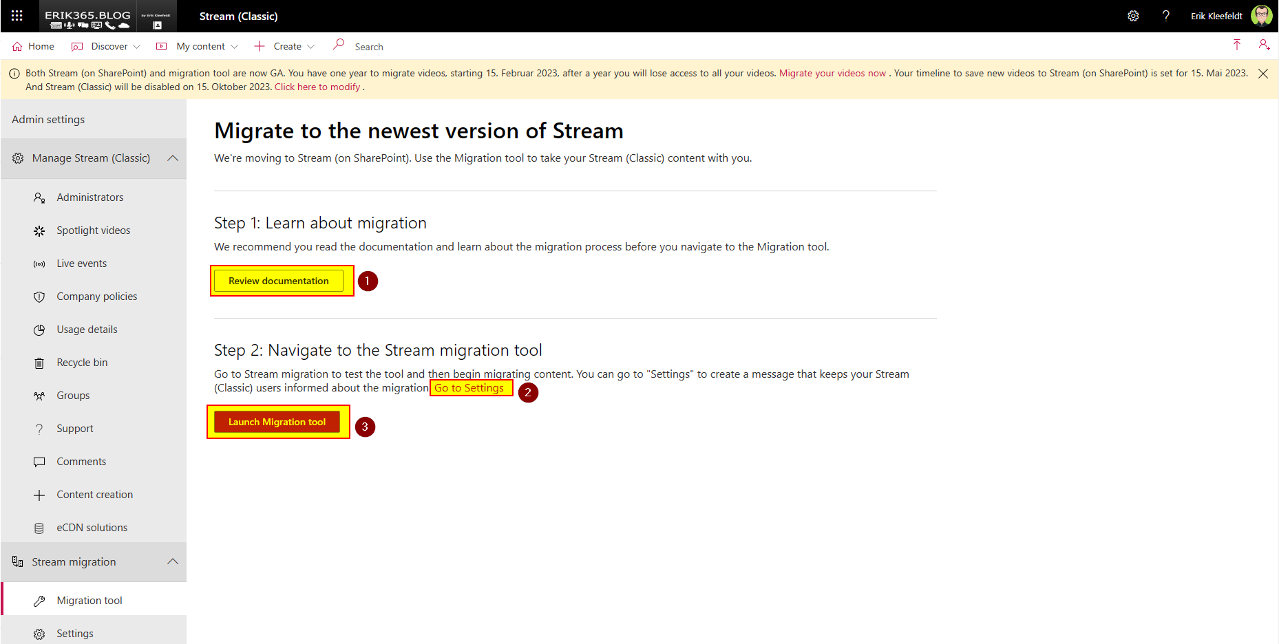Collapse the Manage Stream (Classic) section
Image resolution: width=1279 pixels, height=644 pixels.
[x=173, y=158]
